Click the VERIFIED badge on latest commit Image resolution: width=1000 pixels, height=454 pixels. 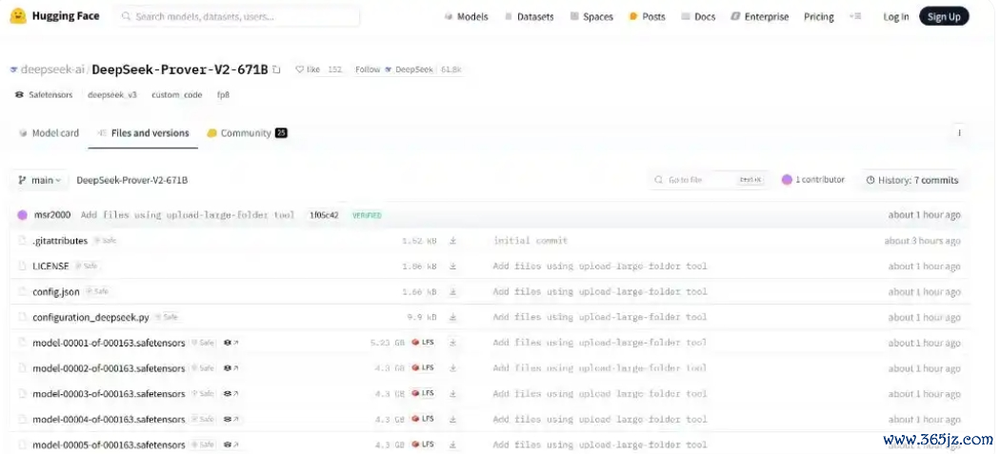tap(367, 215)
